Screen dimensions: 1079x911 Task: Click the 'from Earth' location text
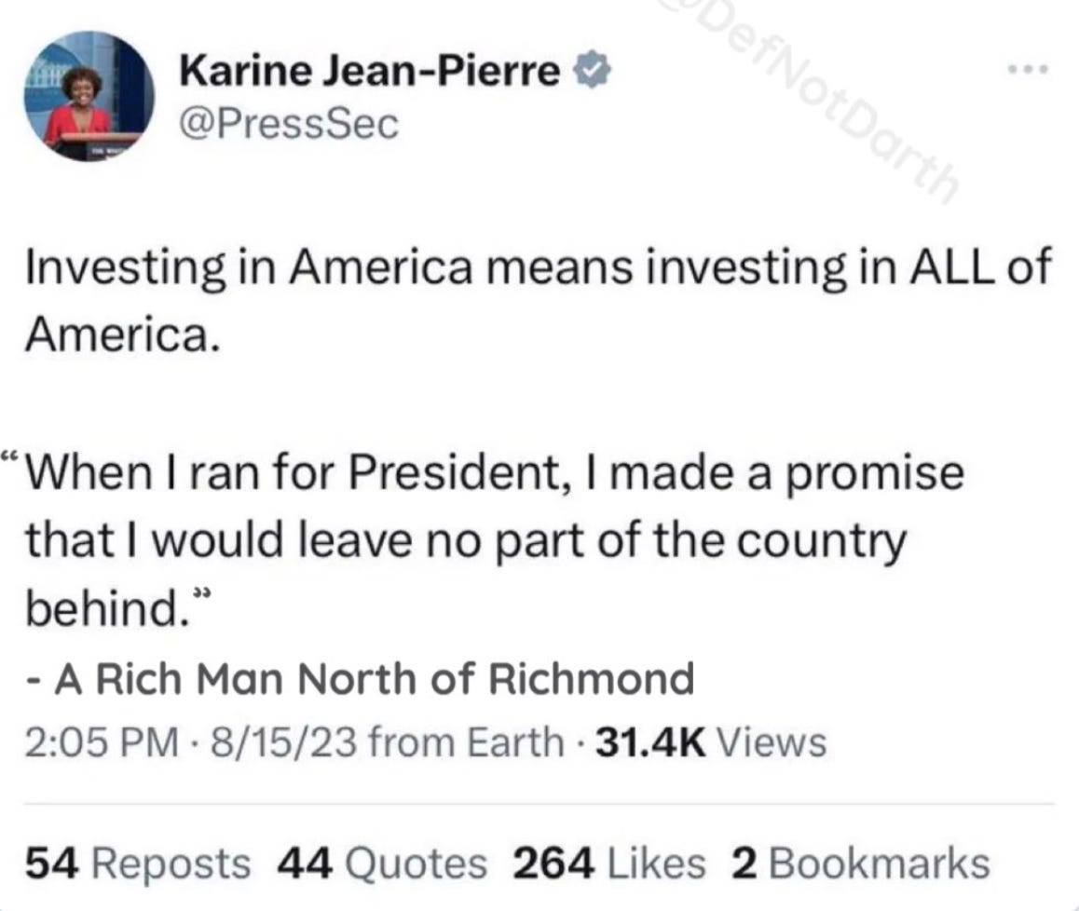click(464, 742)
